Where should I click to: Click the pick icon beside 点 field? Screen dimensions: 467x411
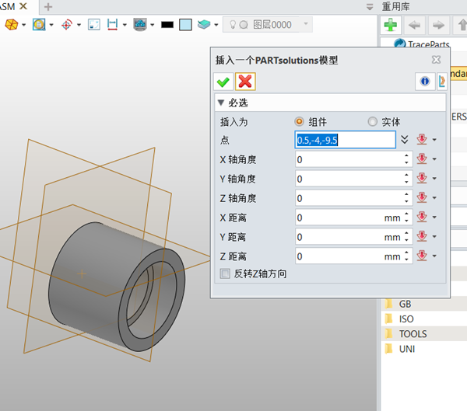pyautogui.click(x=422, y=139)
